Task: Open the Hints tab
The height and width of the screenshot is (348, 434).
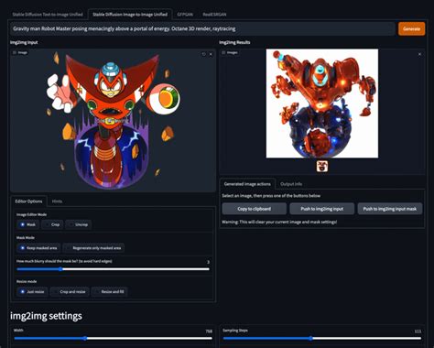Action: [x=57, y=201]
